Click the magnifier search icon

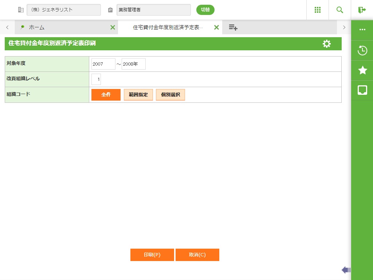pyautogui.click(x=340, y=10)
